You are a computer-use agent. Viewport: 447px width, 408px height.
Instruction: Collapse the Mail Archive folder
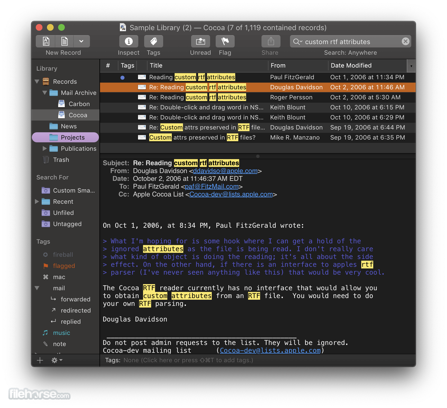[x=45, y=93]
